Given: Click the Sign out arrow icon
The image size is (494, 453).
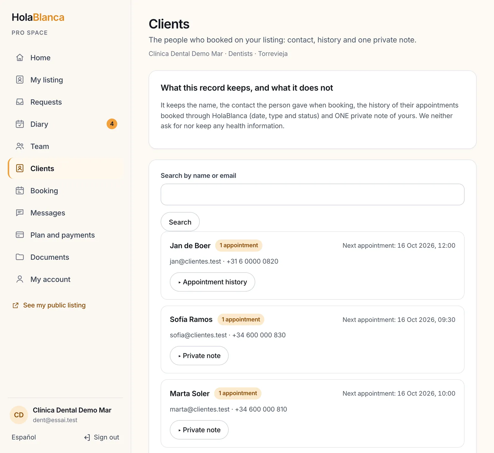Looking at the screenshot, I should click(87, 437).
